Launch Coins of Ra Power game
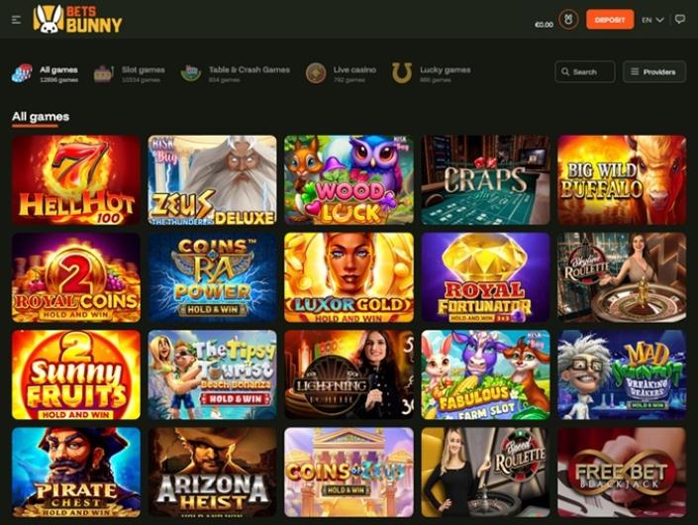 pyautogui.click(x=212, y=277)
